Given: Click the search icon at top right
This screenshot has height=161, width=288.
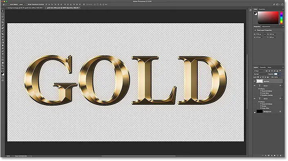Looking at the screenshot, I should [x=274, y=4].
